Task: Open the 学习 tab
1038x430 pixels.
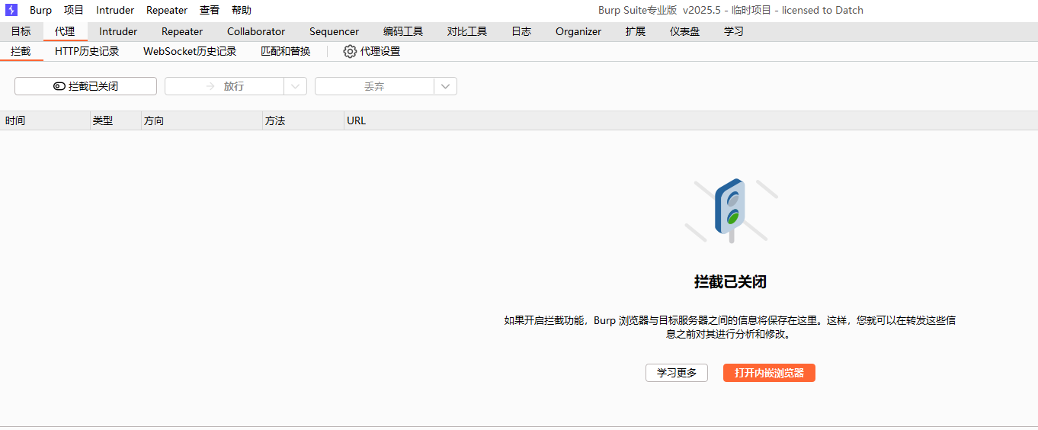Action: [734, 31]
